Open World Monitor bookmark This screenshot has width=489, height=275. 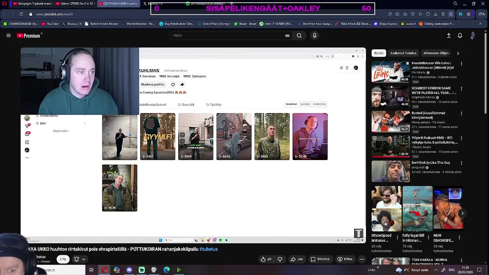[x=138, y=24]
